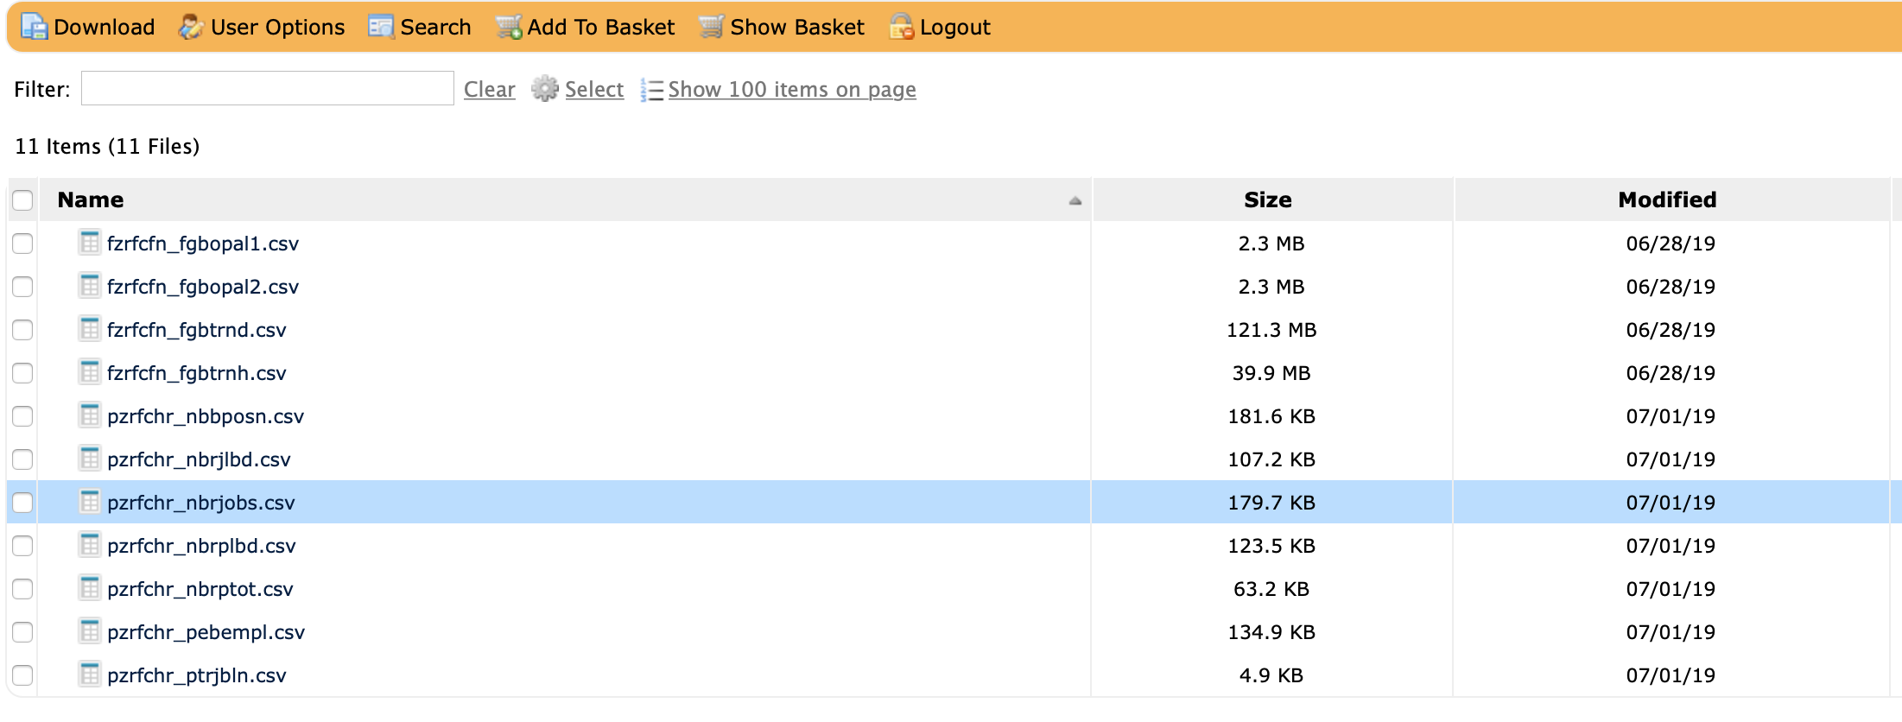The width and height of the screenshot is (1902, 722).
Task: Click the Search toolbar icon
Action: pos(380,28)
